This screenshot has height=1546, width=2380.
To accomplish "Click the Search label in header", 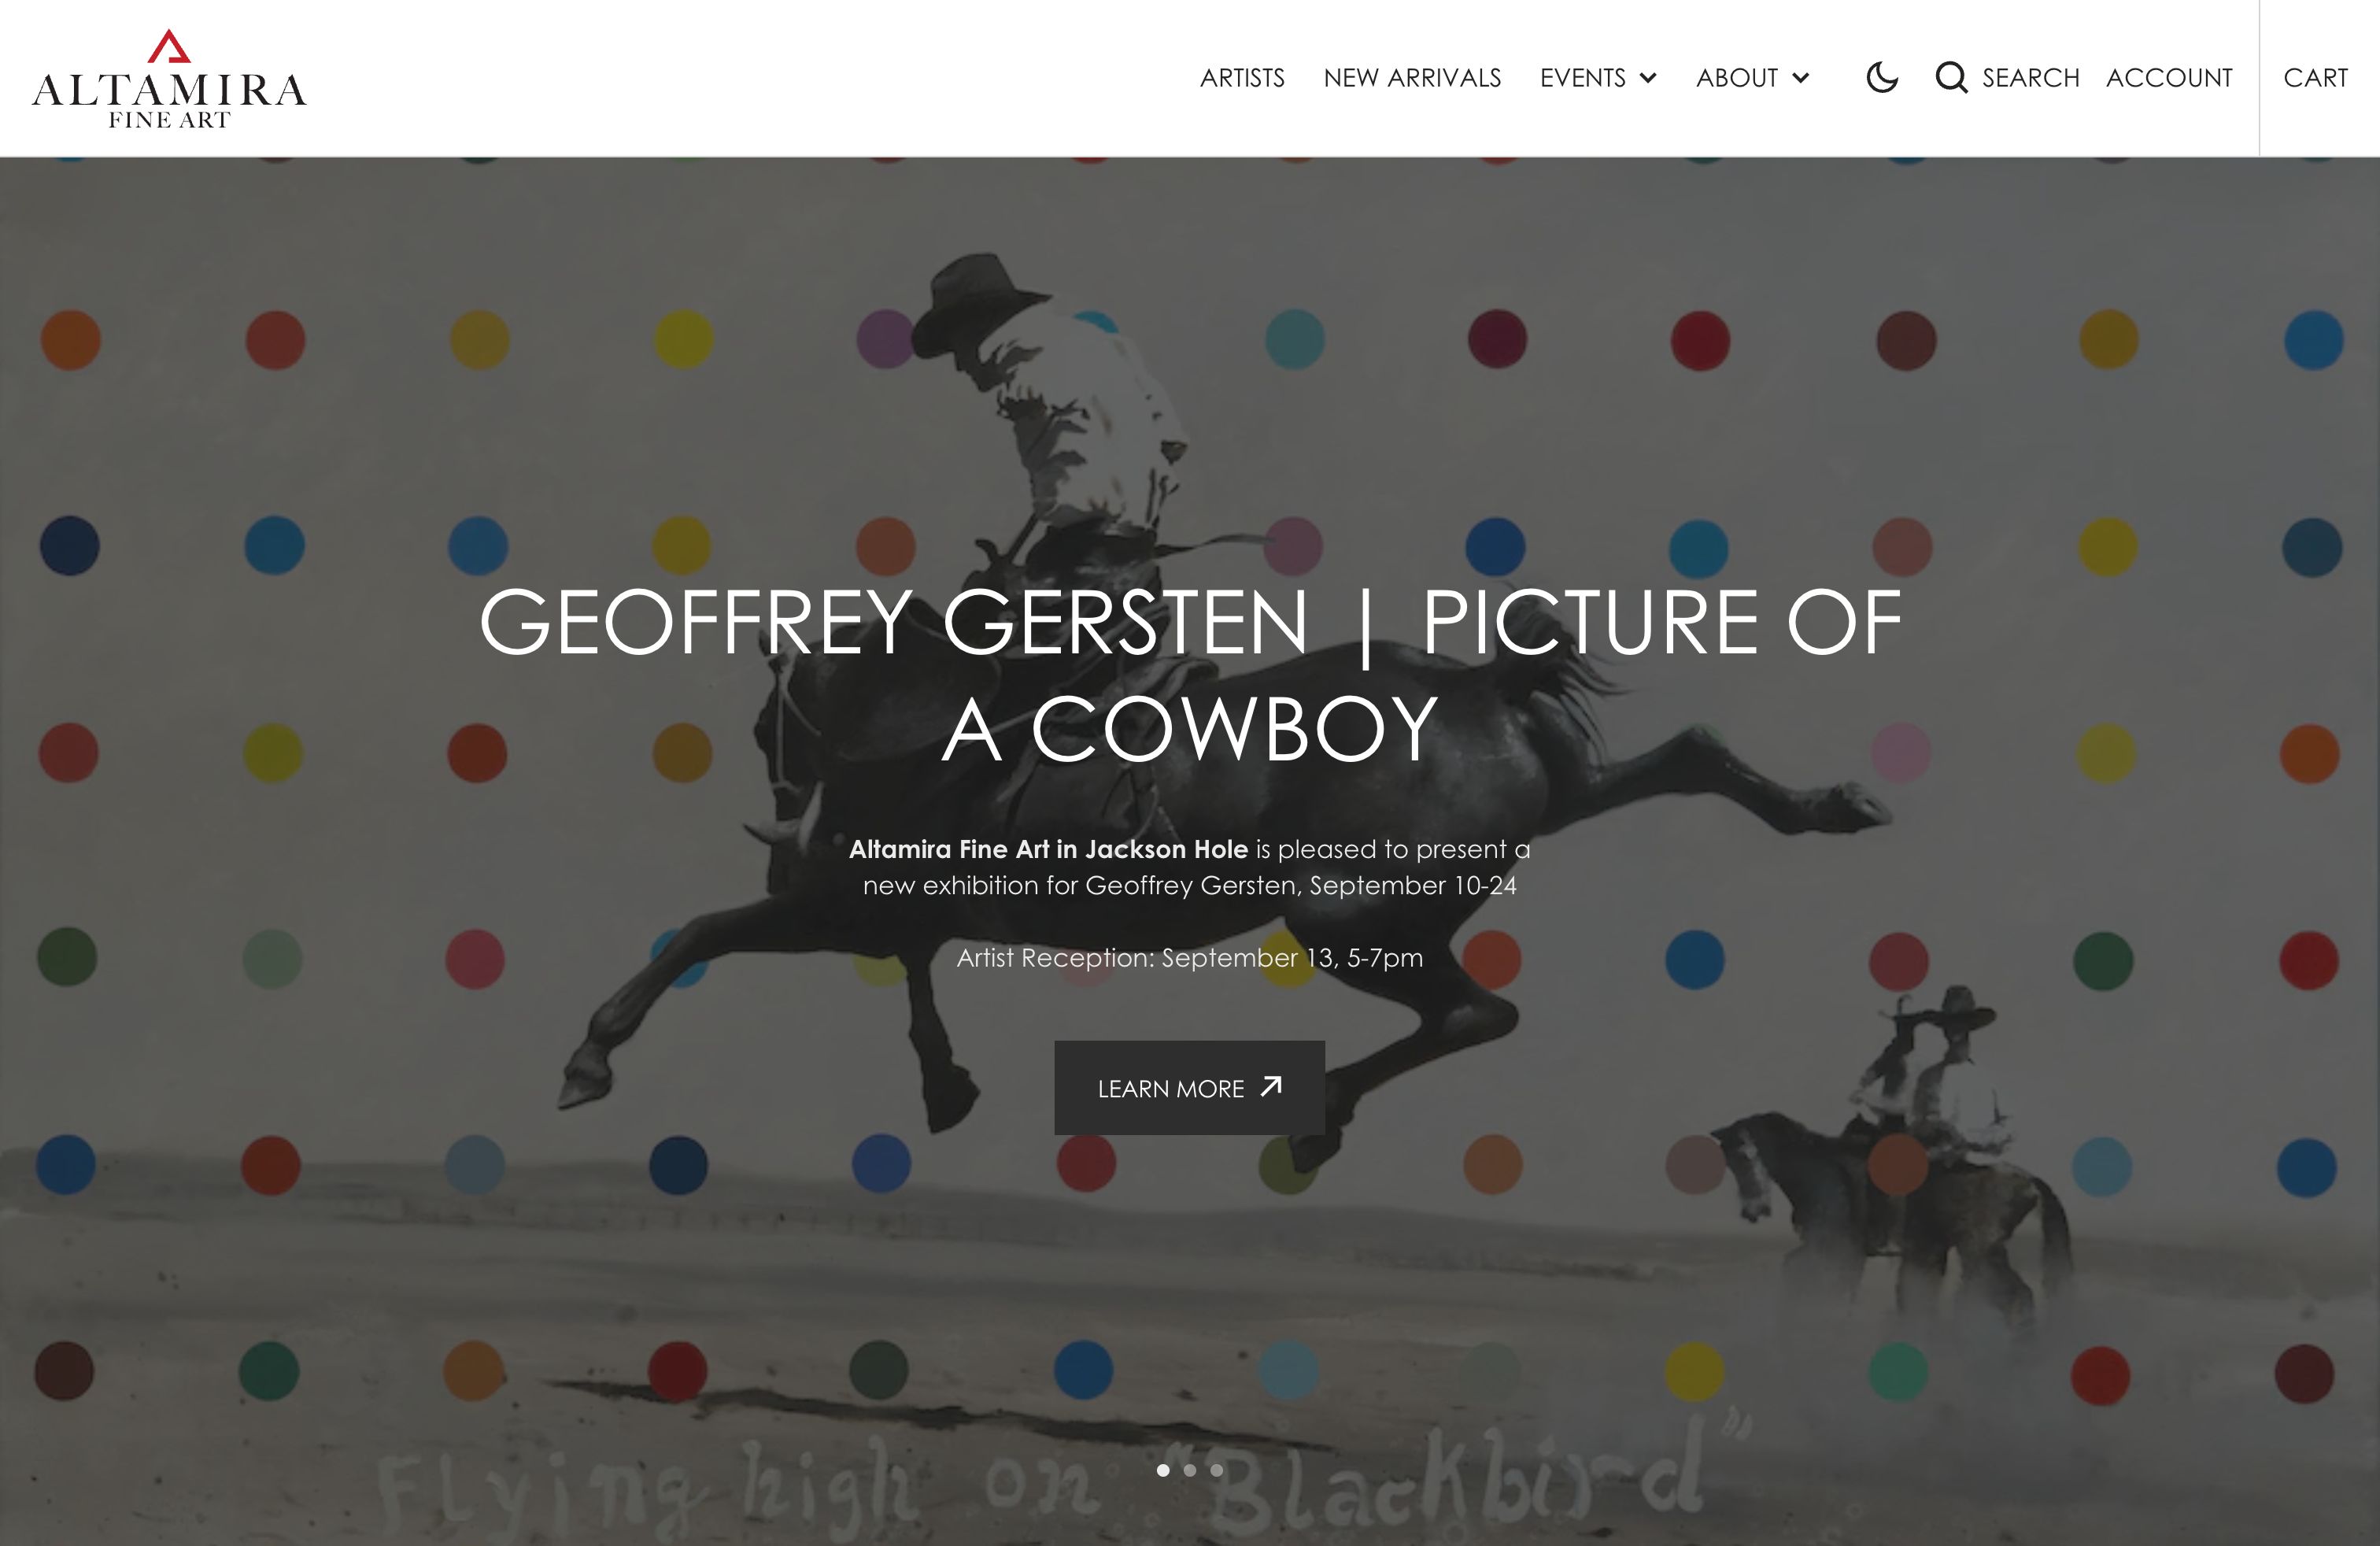I will 2030,78.
